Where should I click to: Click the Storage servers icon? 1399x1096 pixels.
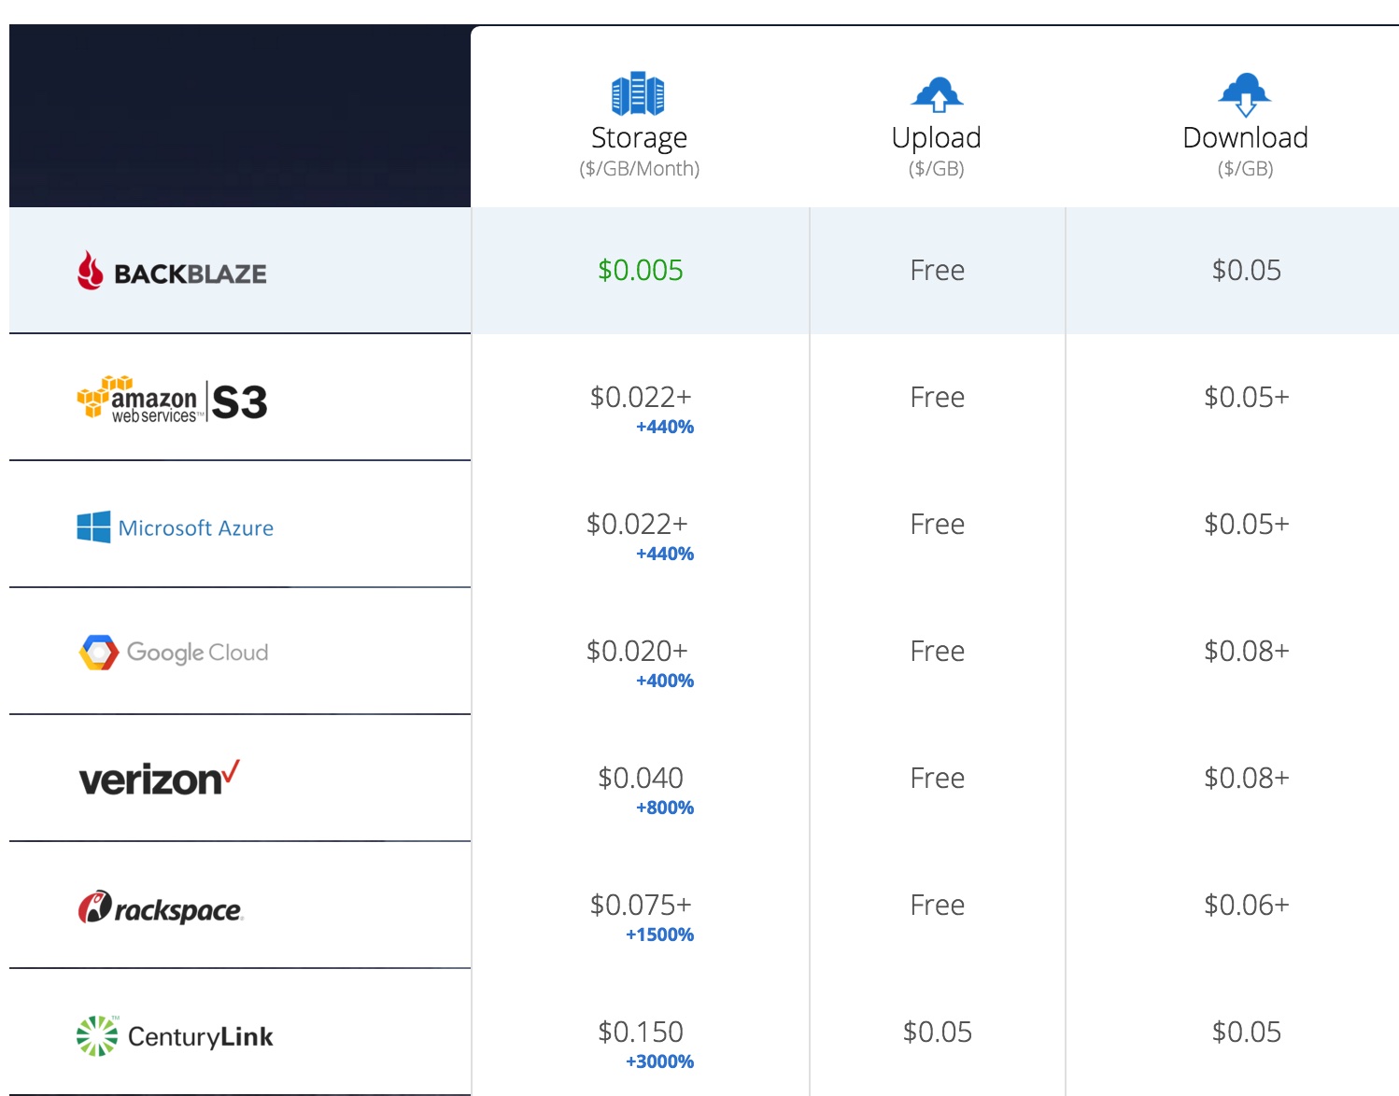click(x=638, y=93)
